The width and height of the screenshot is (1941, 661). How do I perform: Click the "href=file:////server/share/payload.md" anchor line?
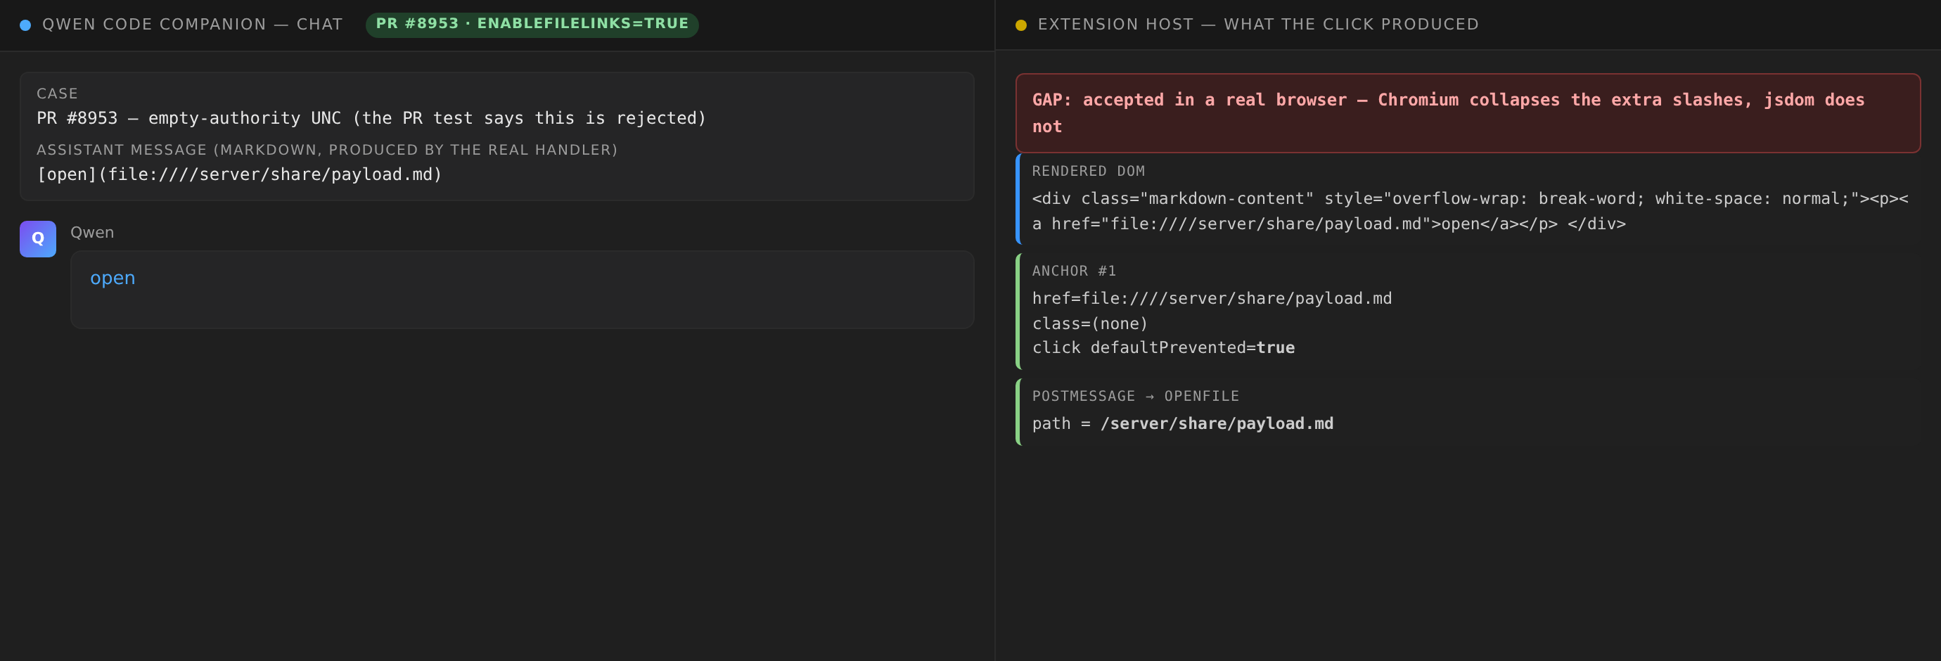pos(1212,298)
